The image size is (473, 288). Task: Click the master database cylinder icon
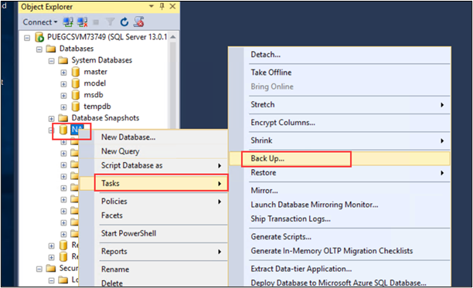(76, 72)
